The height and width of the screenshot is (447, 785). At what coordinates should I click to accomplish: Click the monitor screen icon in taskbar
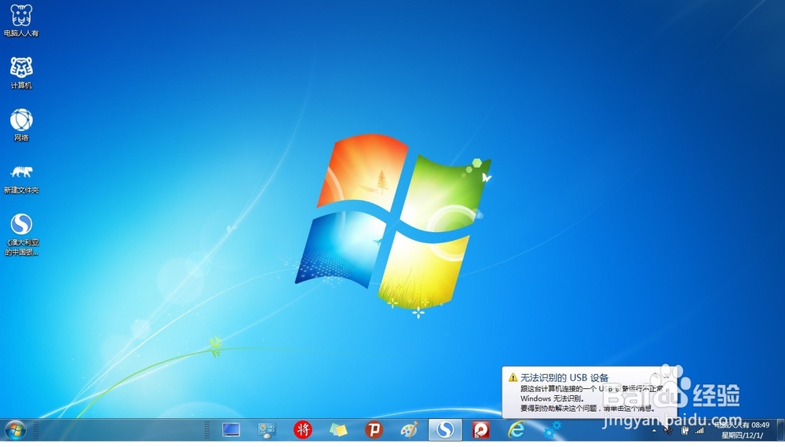coord(231,430)
